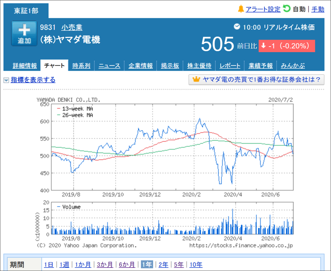Screen dimensions: 331x271
Task: Click the chart date 2020/7/2
Action: point(281,100)
